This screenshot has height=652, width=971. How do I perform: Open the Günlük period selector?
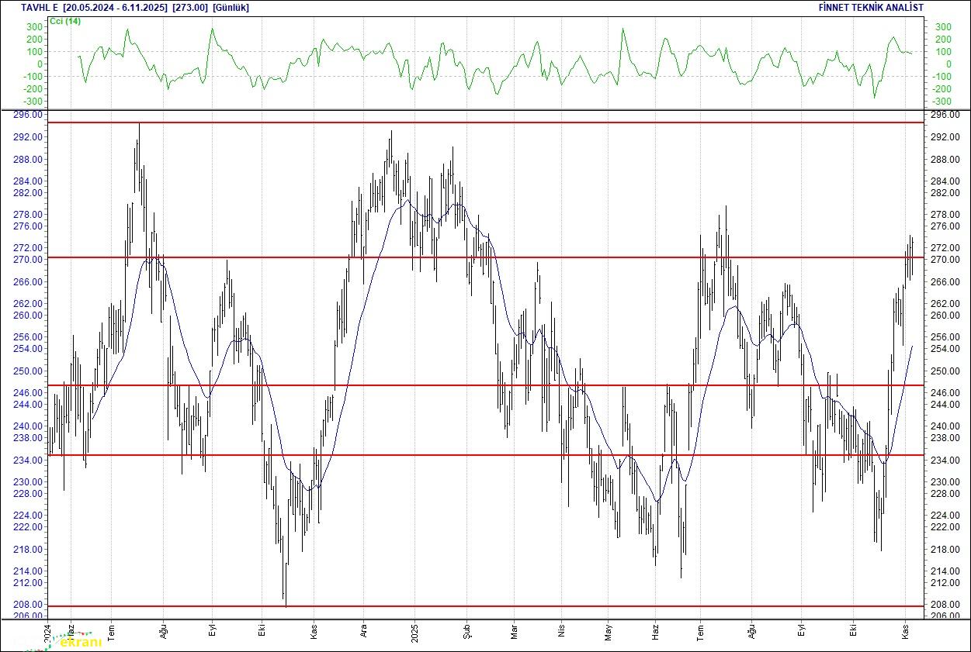pos(231,8)
